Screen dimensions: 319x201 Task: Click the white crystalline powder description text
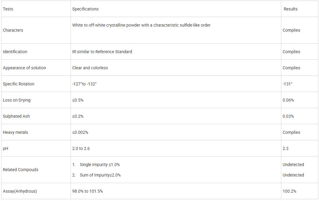pos(141,25)
